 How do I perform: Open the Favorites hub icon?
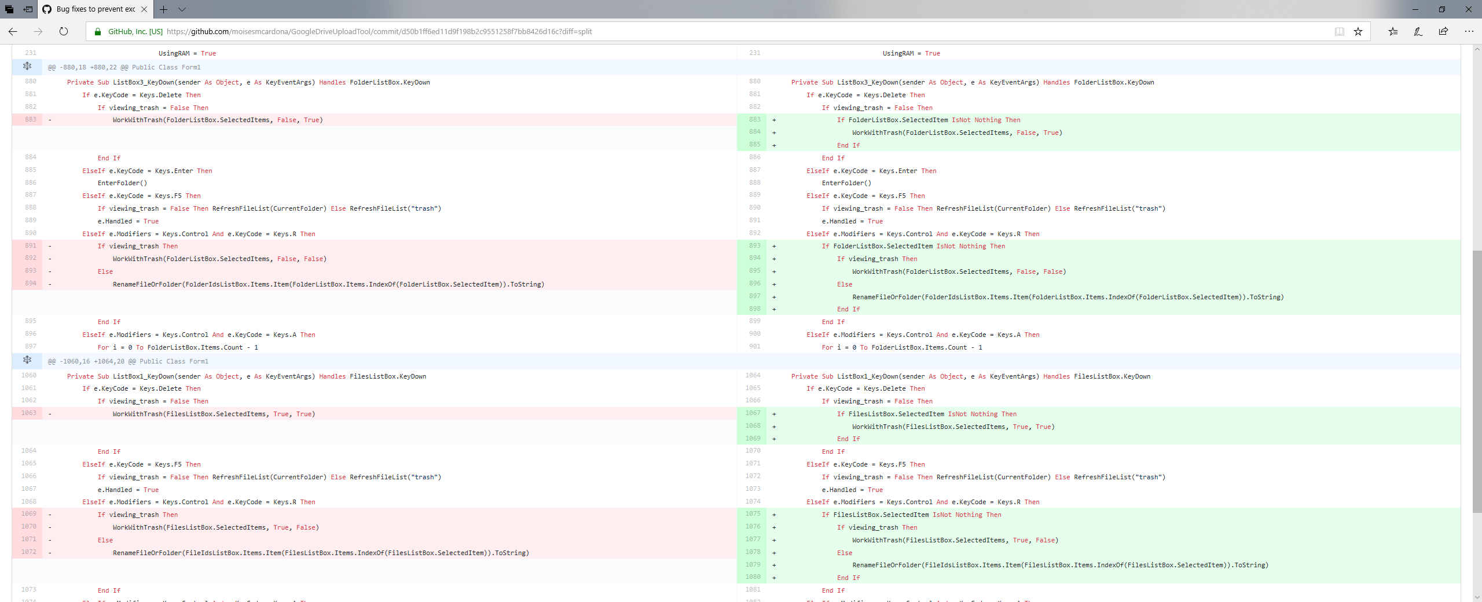pos(1393,31)
